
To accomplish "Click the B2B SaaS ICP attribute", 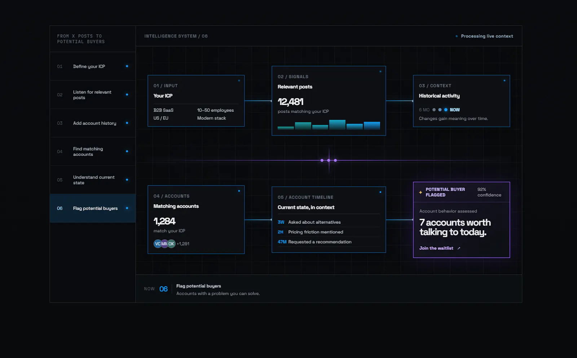I will [163, 110].
